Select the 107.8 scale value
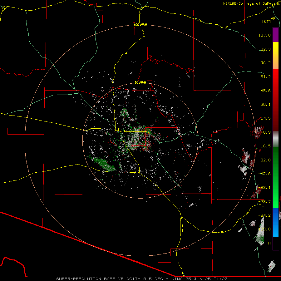The image size is (281, 281). 264,35
